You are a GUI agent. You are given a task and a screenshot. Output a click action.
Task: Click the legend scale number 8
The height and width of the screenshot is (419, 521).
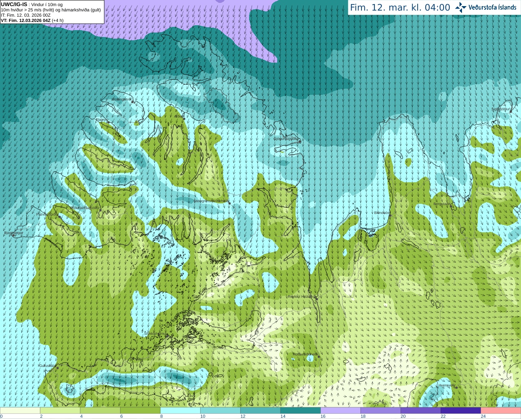point(162,416)
